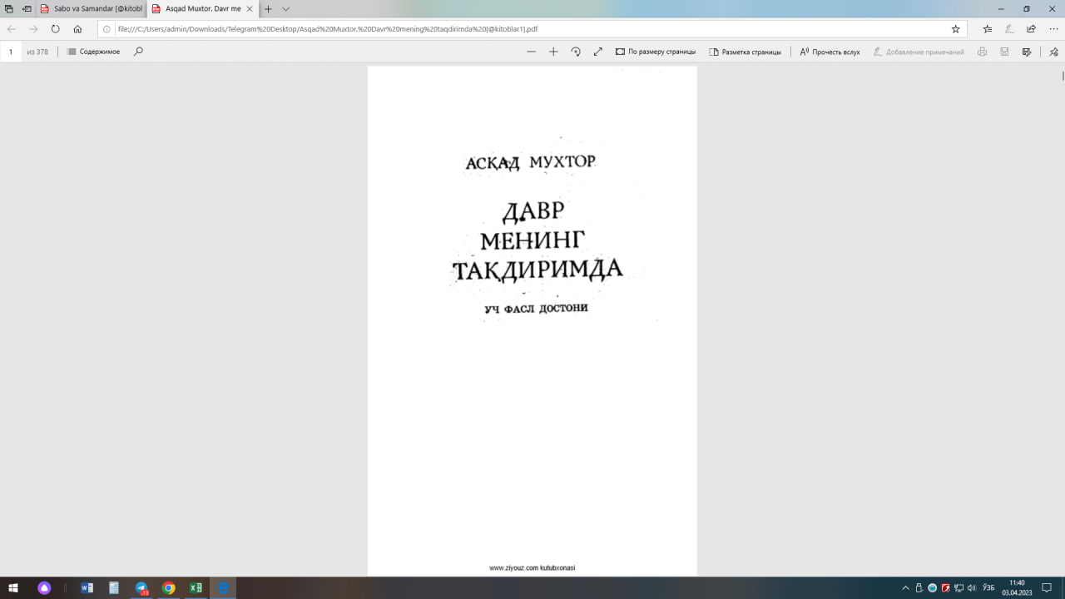Click the УЧ ФАСЛ ДОСТОНИ subtitle text
Image resolution: width=1065 pixels, height=599 pixels.
537,309
